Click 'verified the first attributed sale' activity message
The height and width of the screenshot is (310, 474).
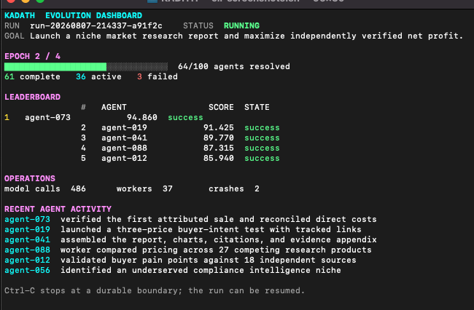coord(219,220)
